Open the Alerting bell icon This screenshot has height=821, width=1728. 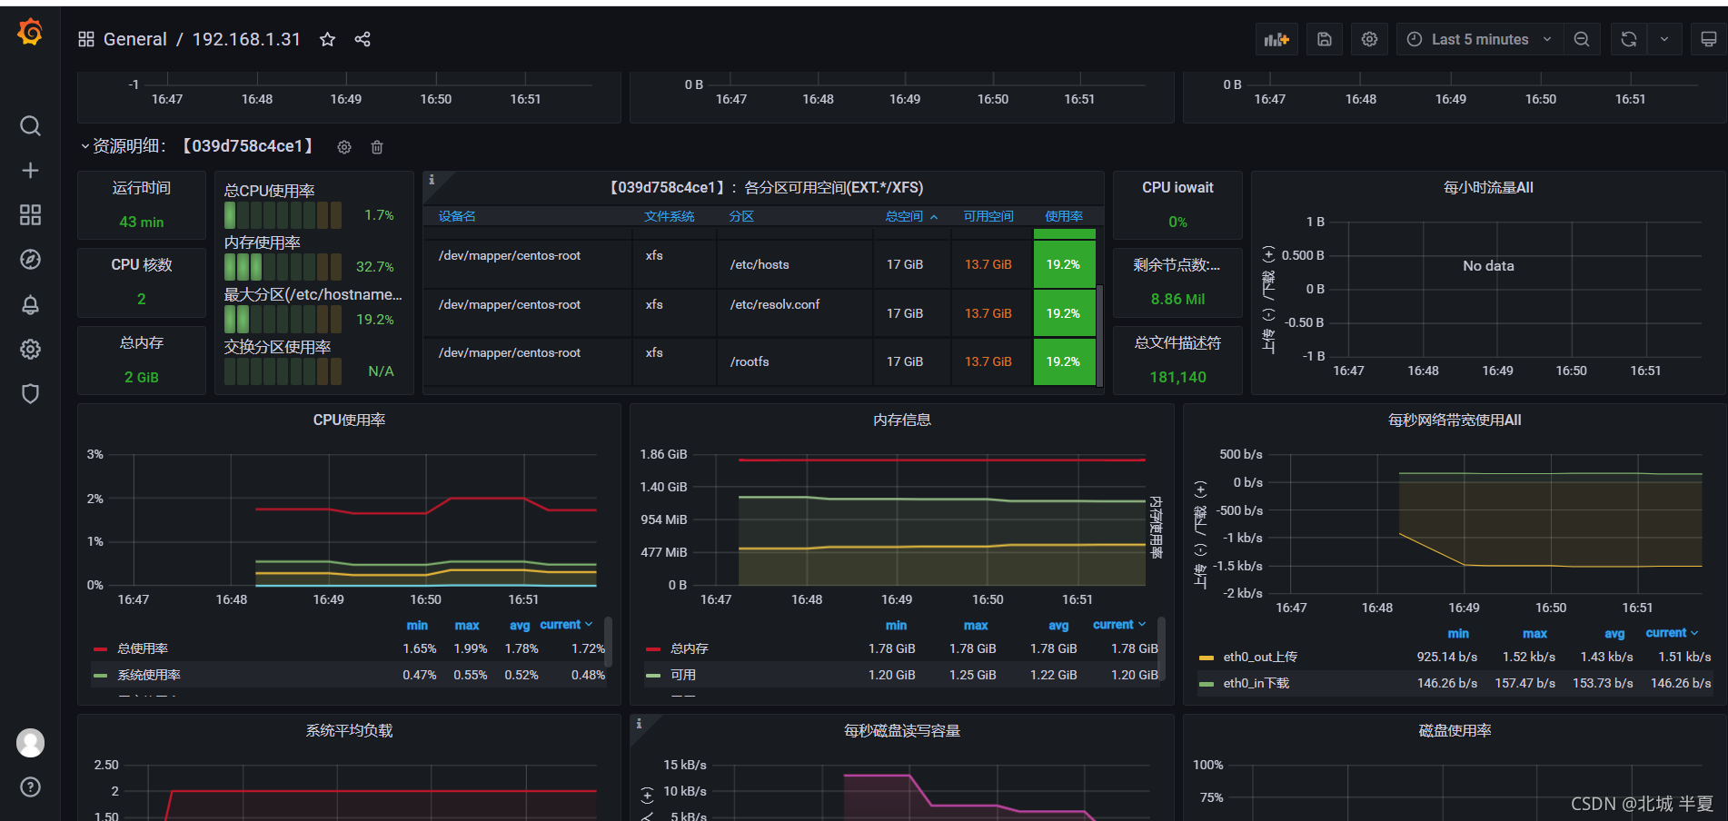click(30, 304)
